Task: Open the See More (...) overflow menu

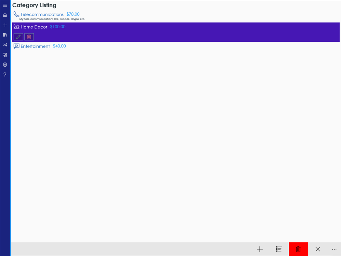Action: (x=334, y=249)
